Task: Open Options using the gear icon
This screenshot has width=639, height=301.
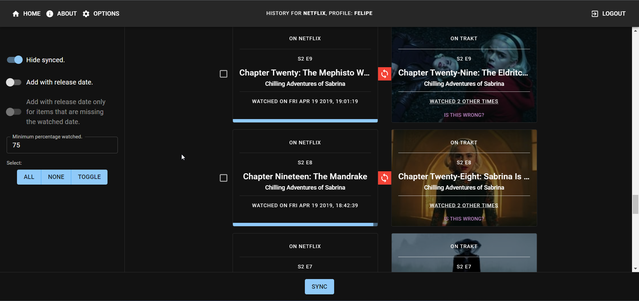Action: click(86, 14)
